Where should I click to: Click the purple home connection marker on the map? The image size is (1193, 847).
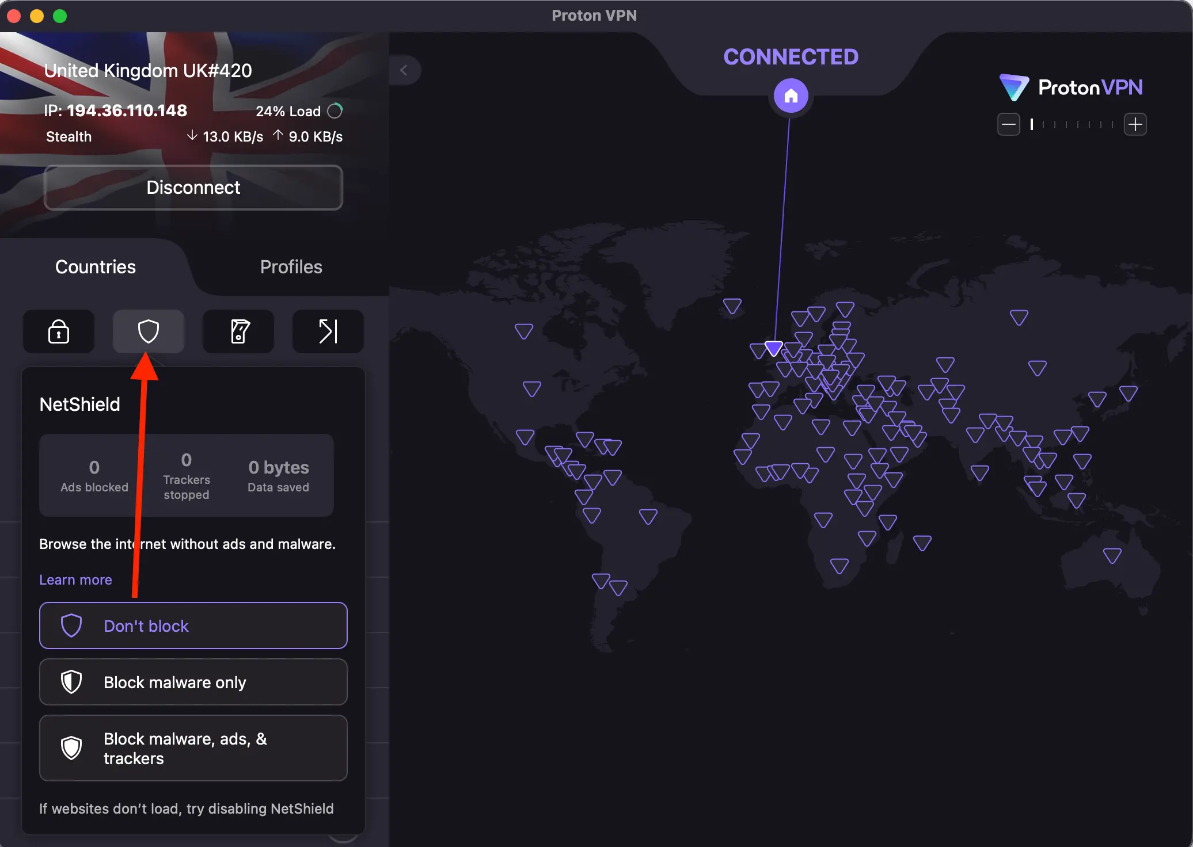pyautogui.click(x=791, y=95)
